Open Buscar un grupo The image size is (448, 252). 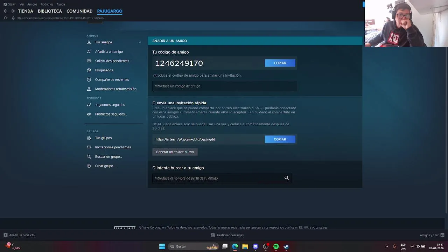[x=108, y=156]
